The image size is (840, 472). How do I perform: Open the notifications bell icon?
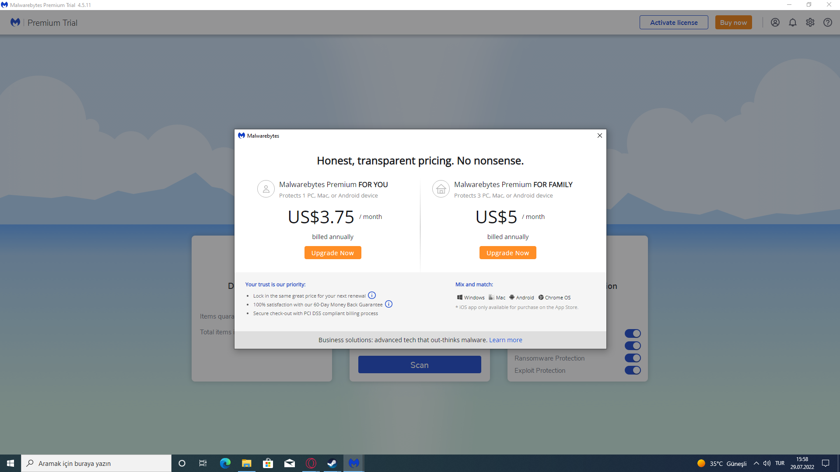click(x=792, y=22)
